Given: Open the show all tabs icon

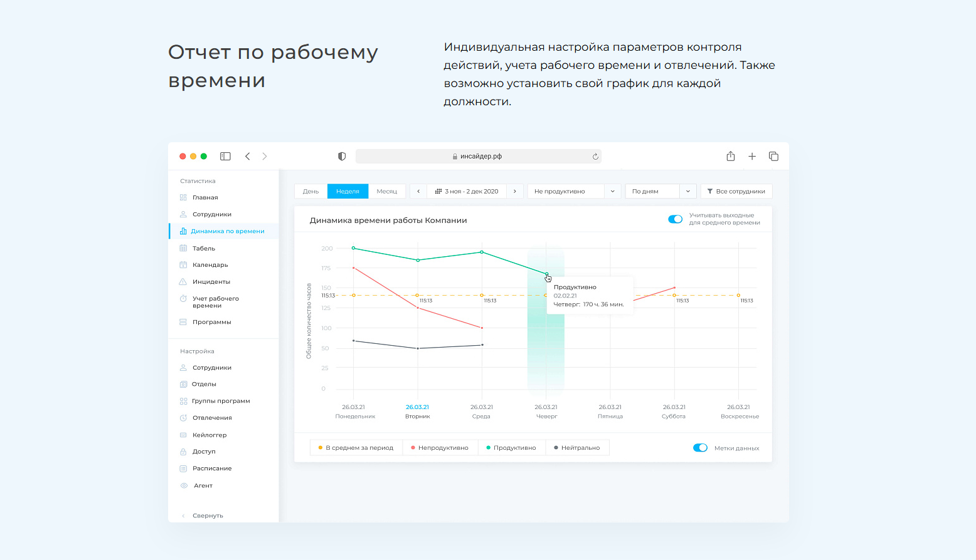Looking at the screenshot, I should 773,157.
